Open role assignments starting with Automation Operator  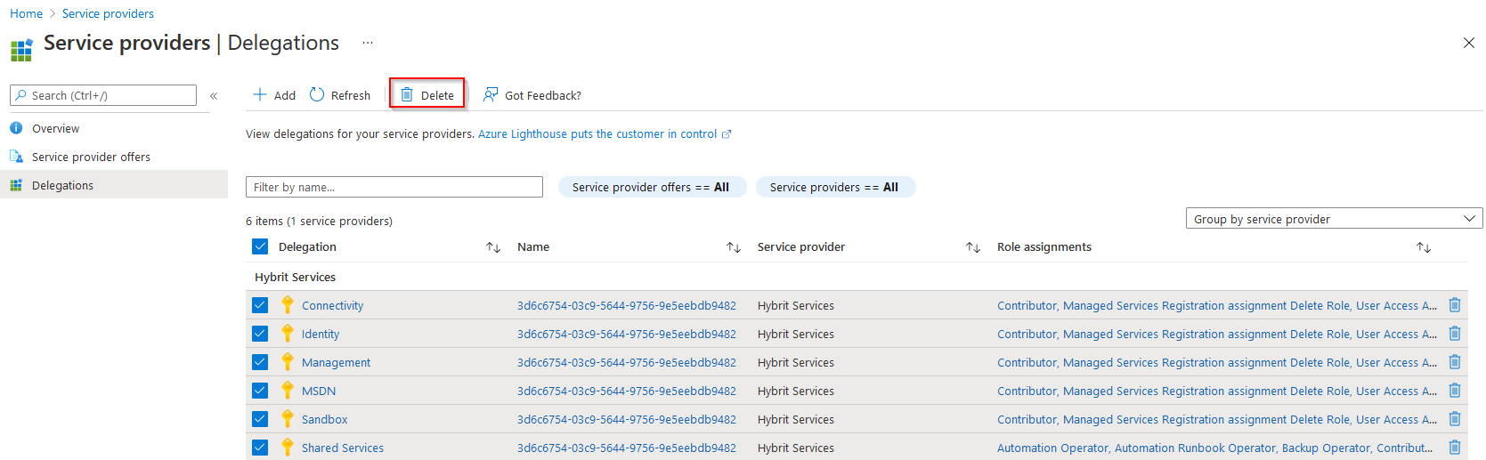[1215, 448]
